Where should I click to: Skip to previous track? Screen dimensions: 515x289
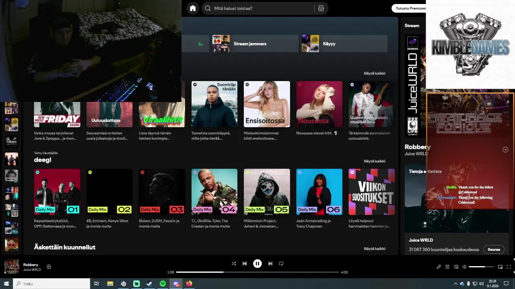pos(244,264)
